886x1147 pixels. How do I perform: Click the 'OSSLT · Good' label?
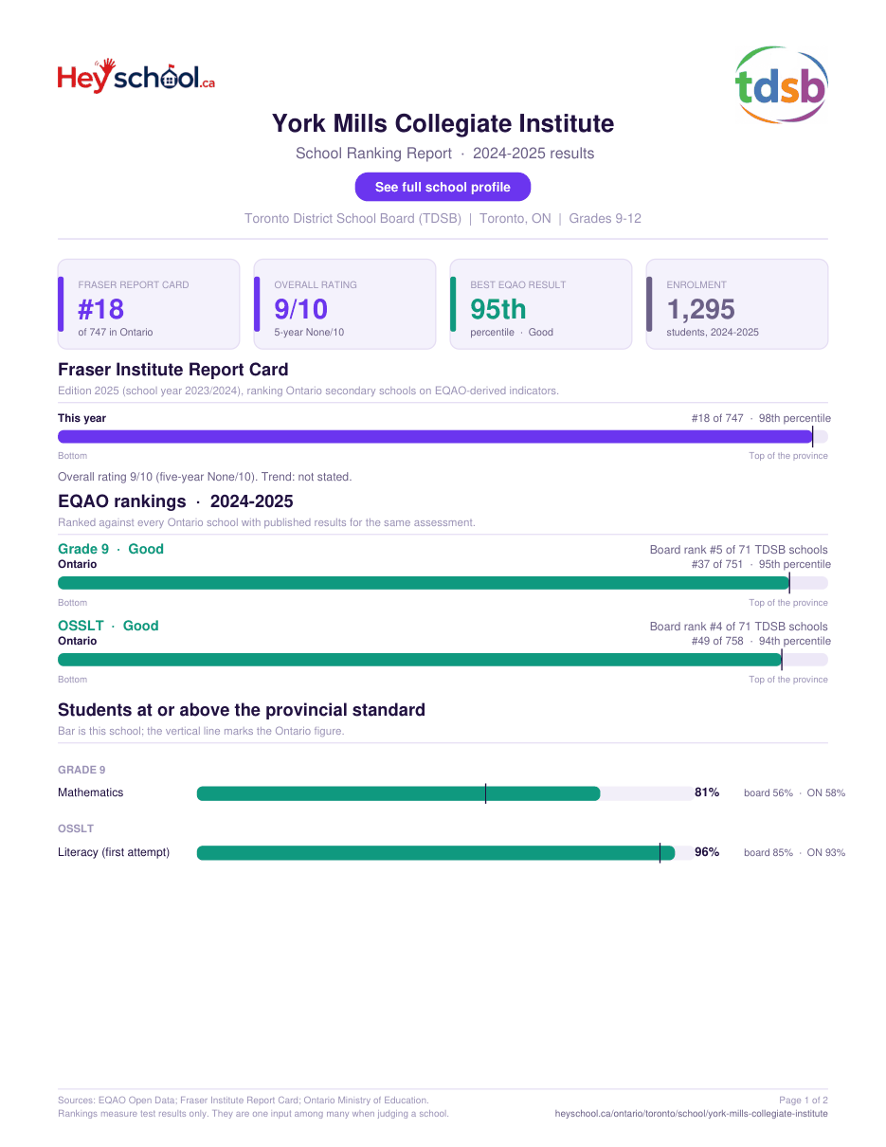[x=108, y=626]
